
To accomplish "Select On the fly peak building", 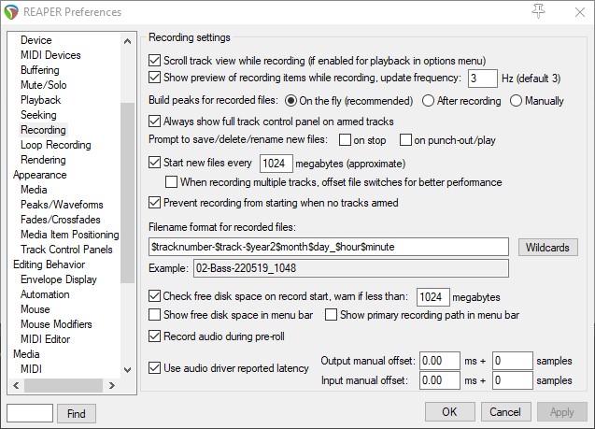I will (290, 101).
